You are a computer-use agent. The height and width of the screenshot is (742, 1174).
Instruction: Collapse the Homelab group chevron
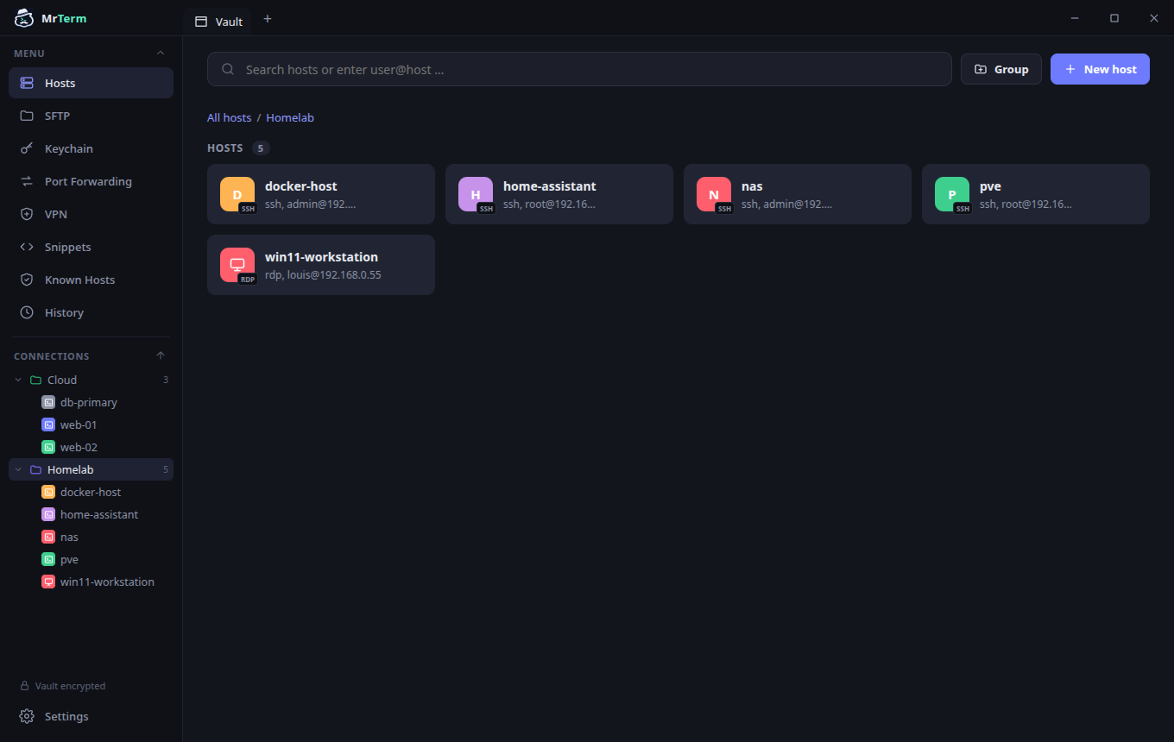coord(18,469)
